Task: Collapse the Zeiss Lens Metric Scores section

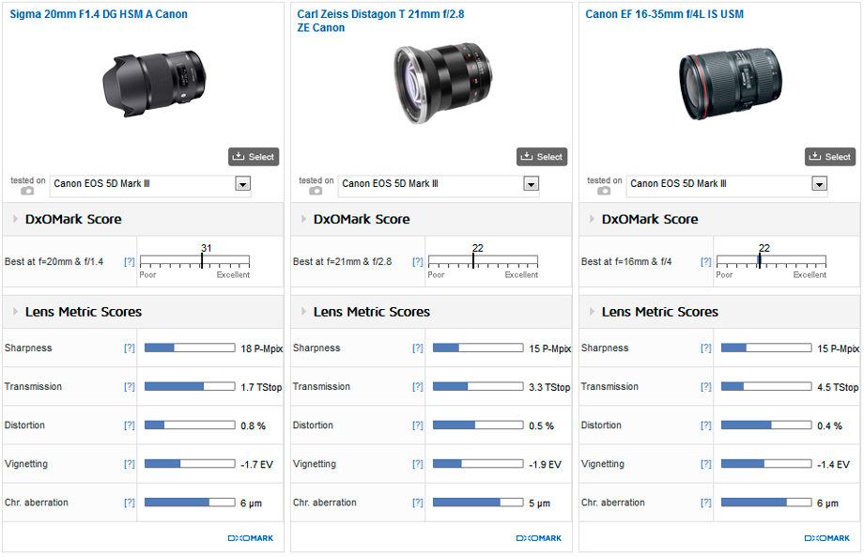Action: pyautogui.click(x=304, y=312)
